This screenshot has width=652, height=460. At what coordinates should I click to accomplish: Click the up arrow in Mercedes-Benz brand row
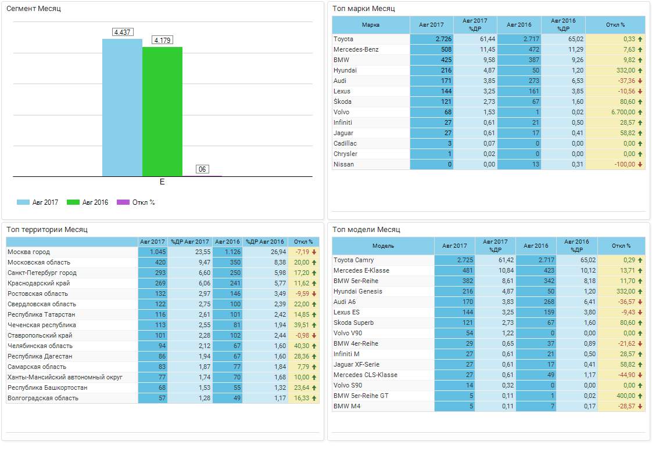tap(640, 49)
